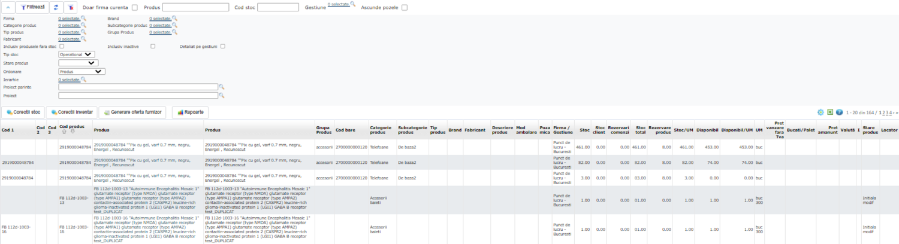Click magnifier icon next to Gestiune
Viewport: 899px width, 244px height.
coord(353,5)
